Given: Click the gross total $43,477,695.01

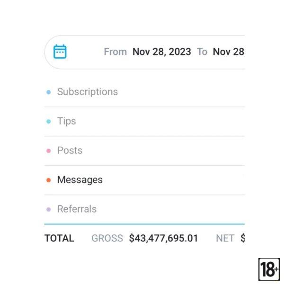Looking at the screenshot, I should [163, 238].
